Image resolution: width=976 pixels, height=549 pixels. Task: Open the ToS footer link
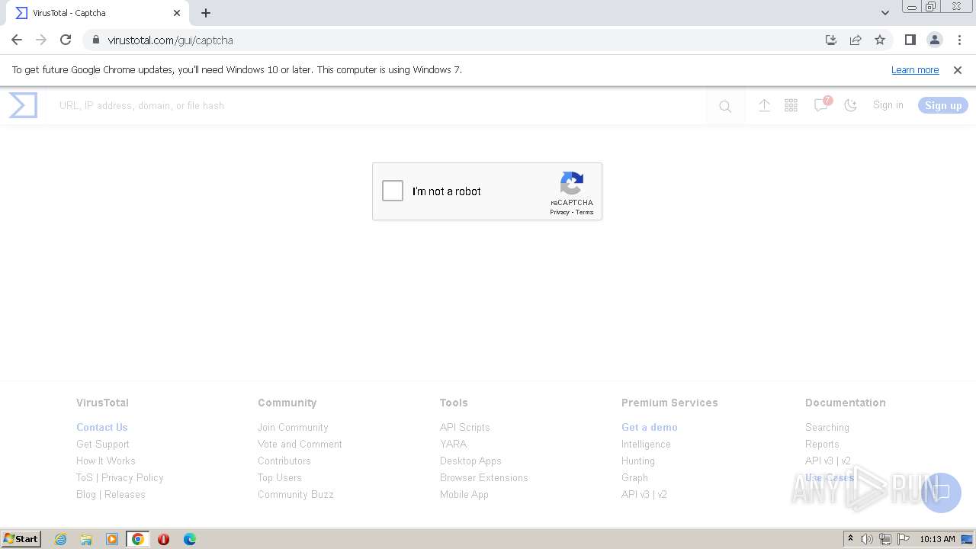85,477
